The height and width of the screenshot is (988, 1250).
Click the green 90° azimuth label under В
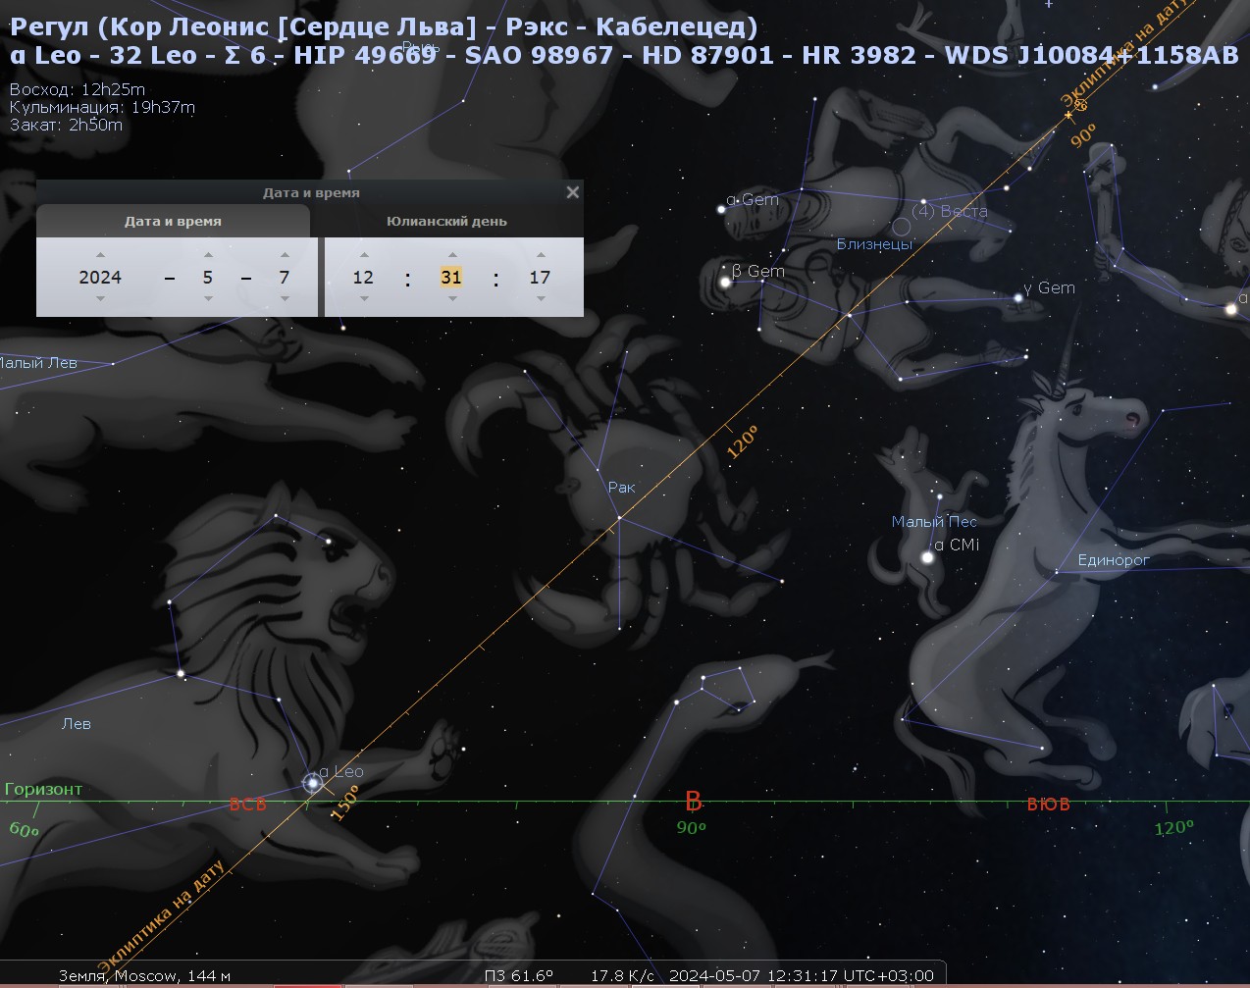(692, 828)
